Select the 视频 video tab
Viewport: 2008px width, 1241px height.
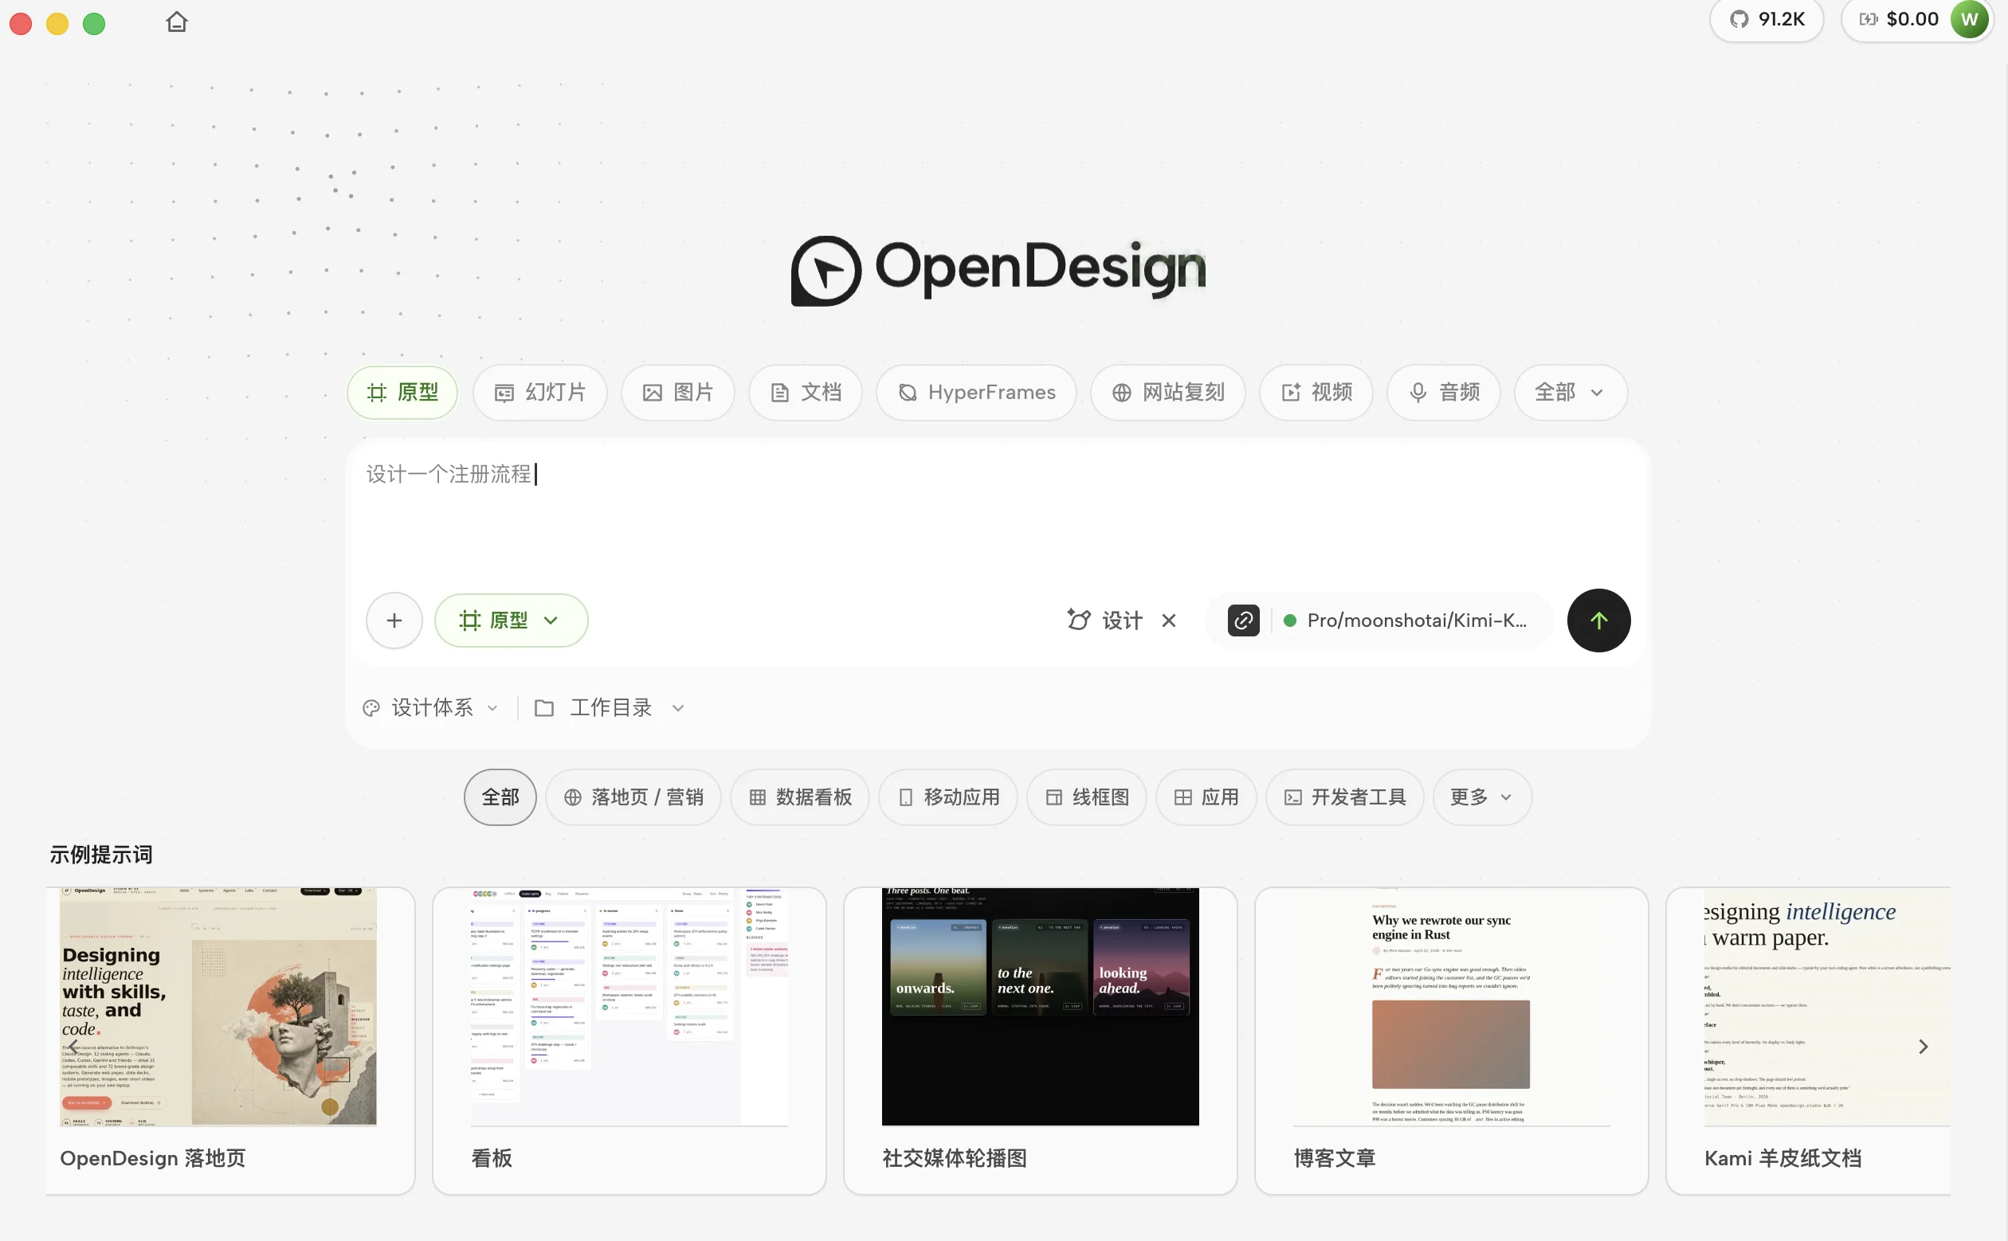(1316, 393)
